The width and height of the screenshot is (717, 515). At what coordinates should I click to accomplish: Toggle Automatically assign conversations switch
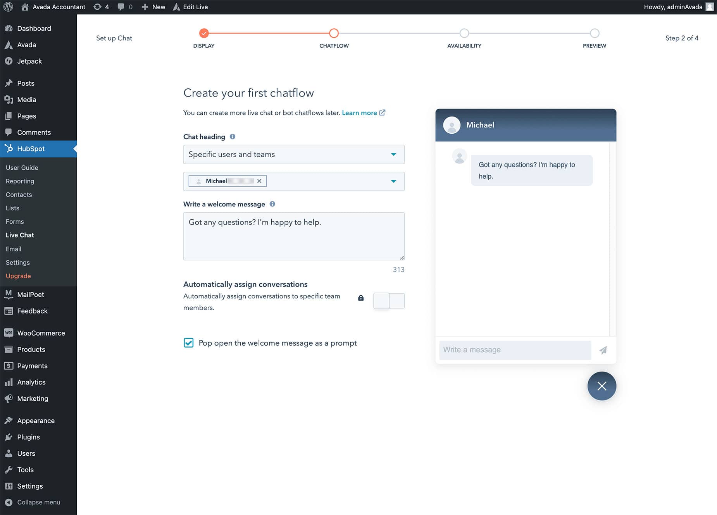tap(389, 301)
